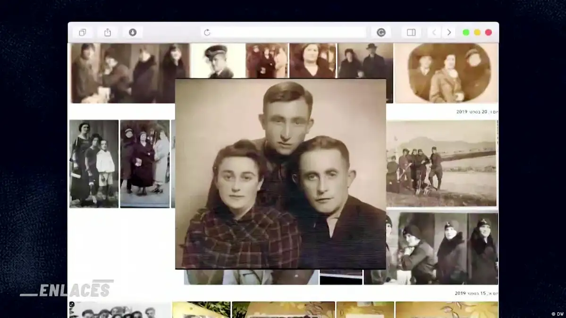This screenshot has width=566, height=318.
Task: Click the share icon in toolbar
Action: point(108,33)
